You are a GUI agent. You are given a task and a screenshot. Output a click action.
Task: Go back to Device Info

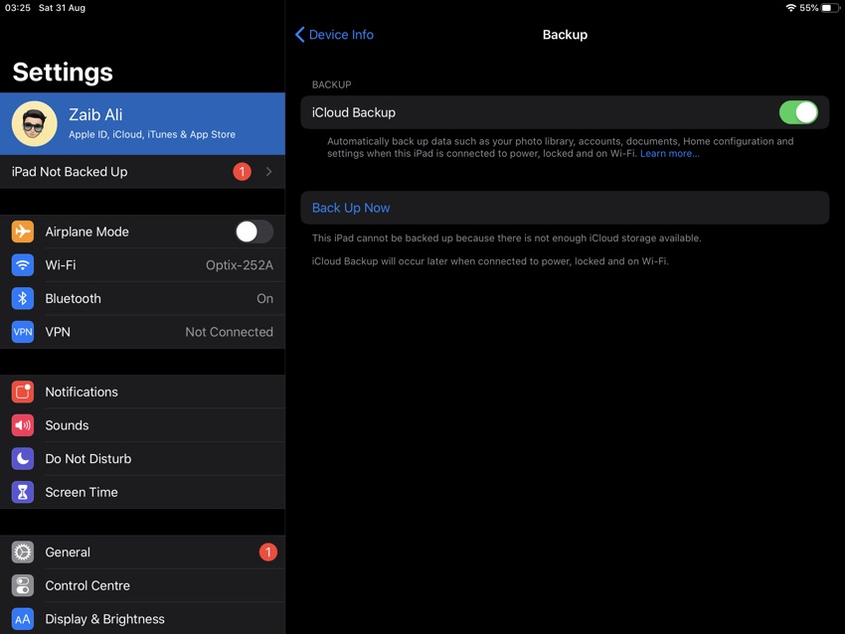pyautogui.click(x=334, y=35)
